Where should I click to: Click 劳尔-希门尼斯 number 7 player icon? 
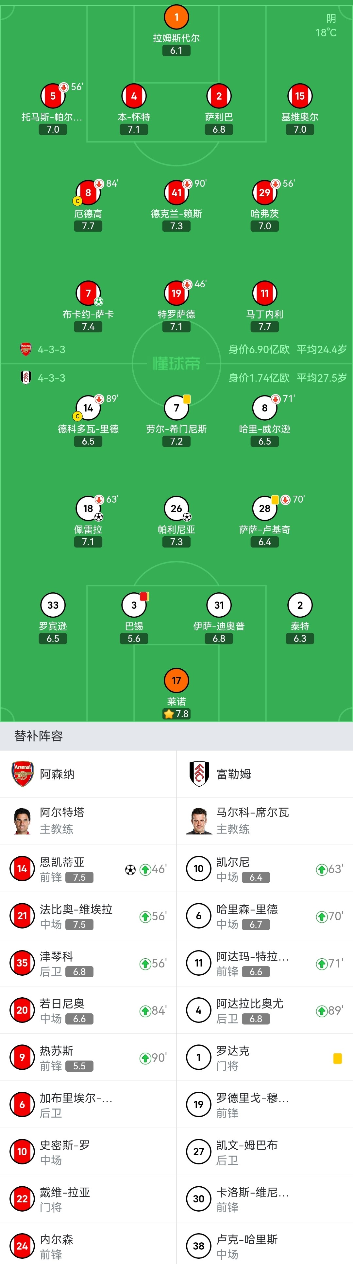point(176,408)
